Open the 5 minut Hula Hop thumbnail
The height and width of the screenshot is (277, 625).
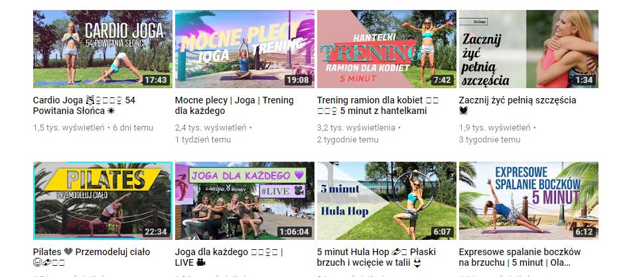(387, 201)
